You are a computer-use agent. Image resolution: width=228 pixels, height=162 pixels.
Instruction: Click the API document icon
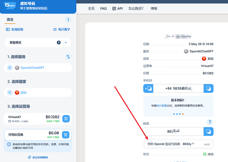tap(114, 9)
